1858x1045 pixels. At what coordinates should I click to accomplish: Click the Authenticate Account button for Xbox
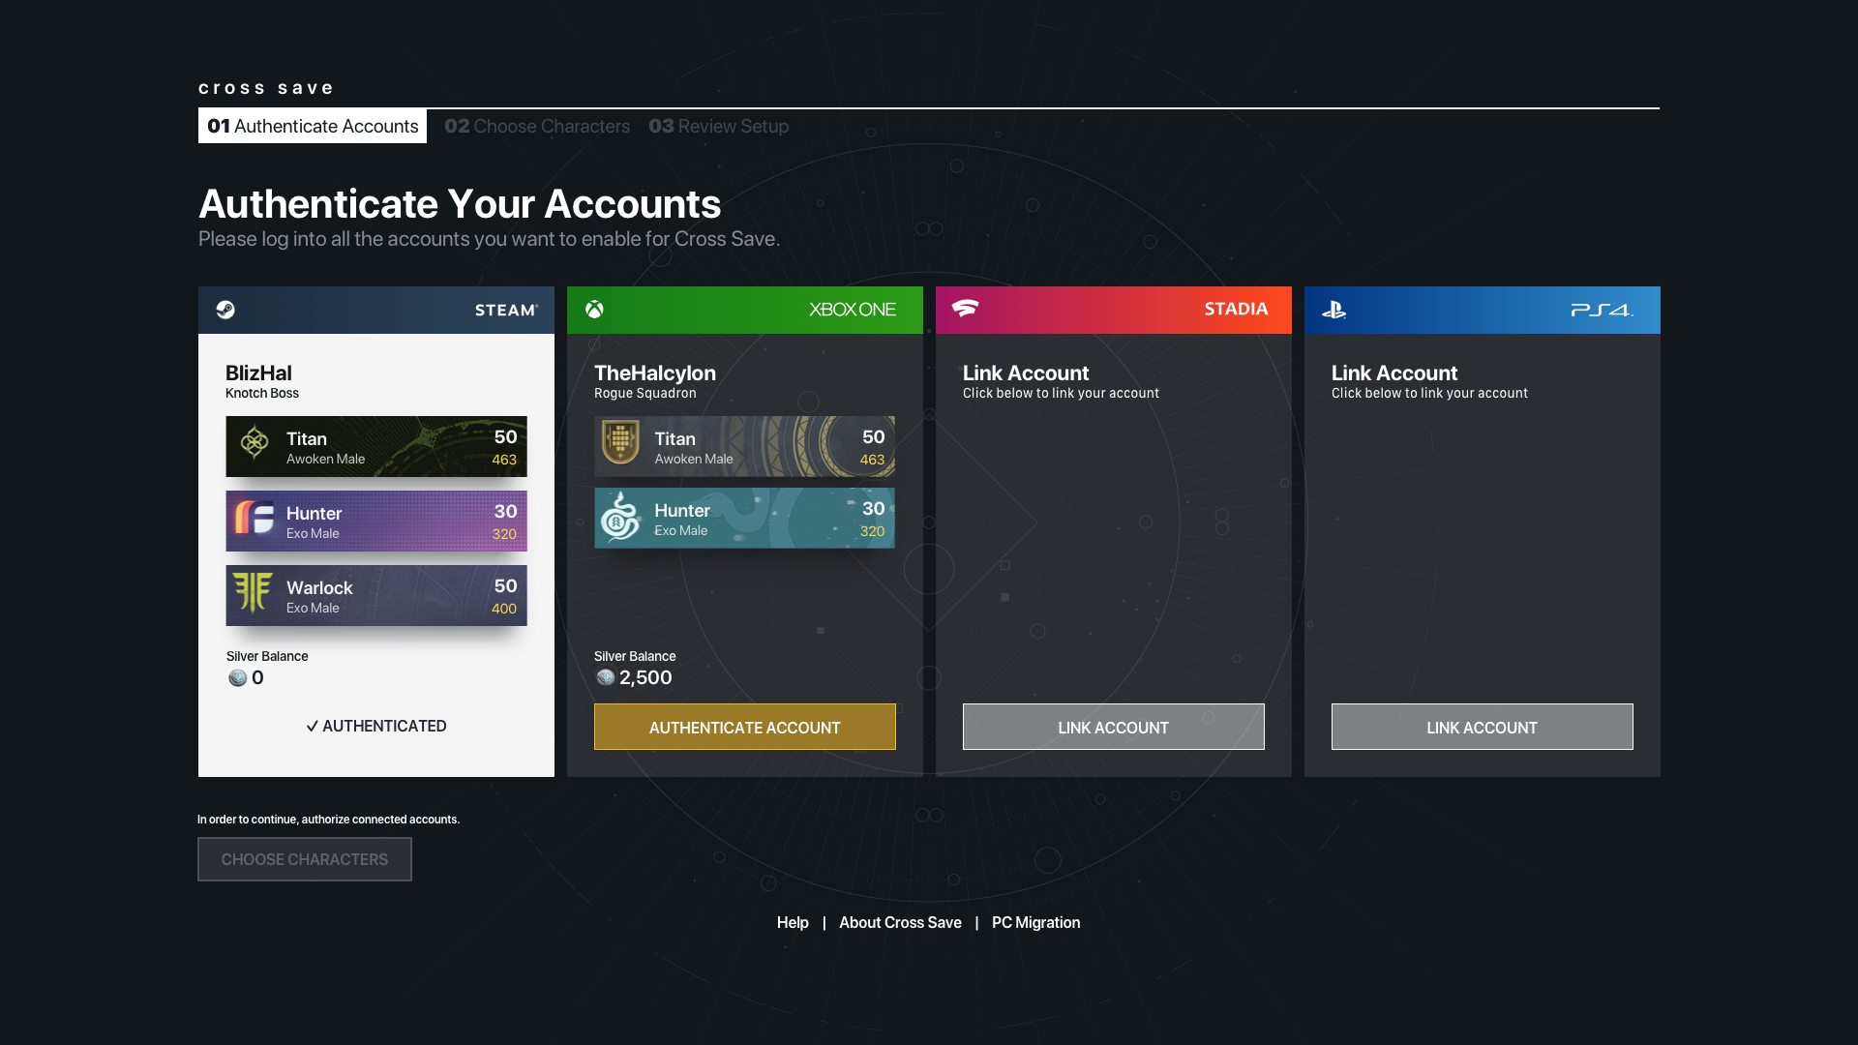click(x=745, y=727)
